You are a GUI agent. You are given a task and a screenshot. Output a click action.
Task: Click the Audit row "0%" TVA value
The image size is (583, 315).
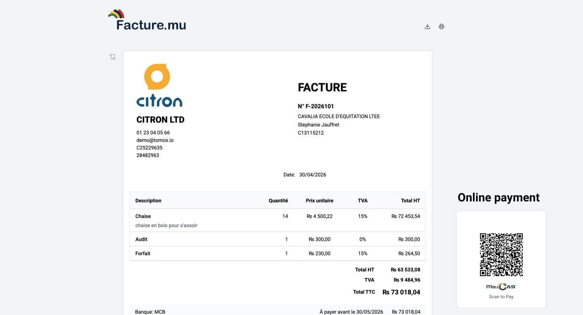[x=363, y=239]
